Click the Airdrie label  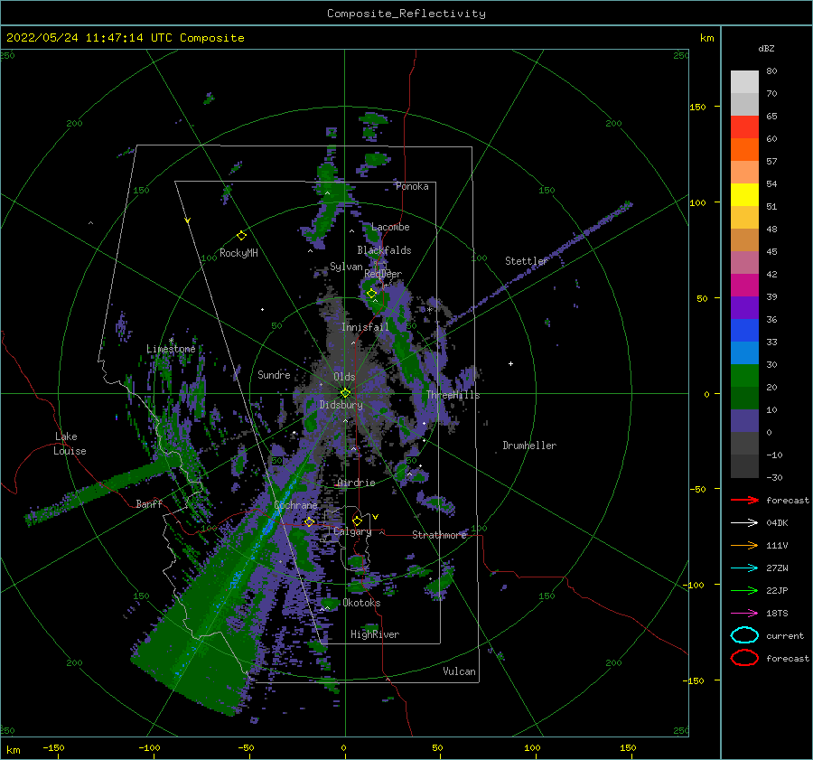tap(356, 483)
